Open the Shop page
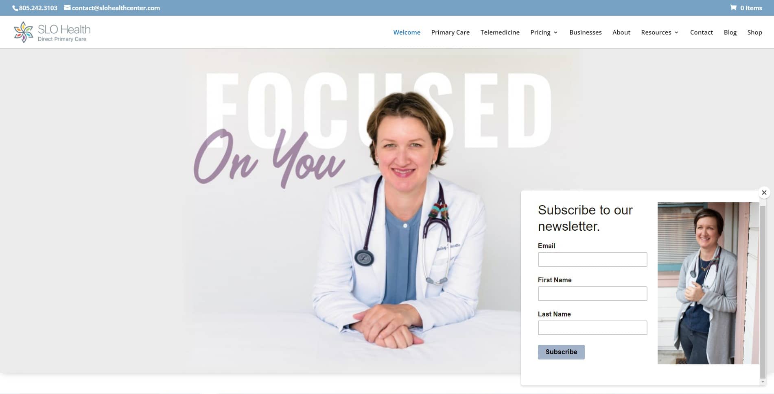The height and width of the screenshot is (394, 774). pyautogui.click(x=754, y=32)
